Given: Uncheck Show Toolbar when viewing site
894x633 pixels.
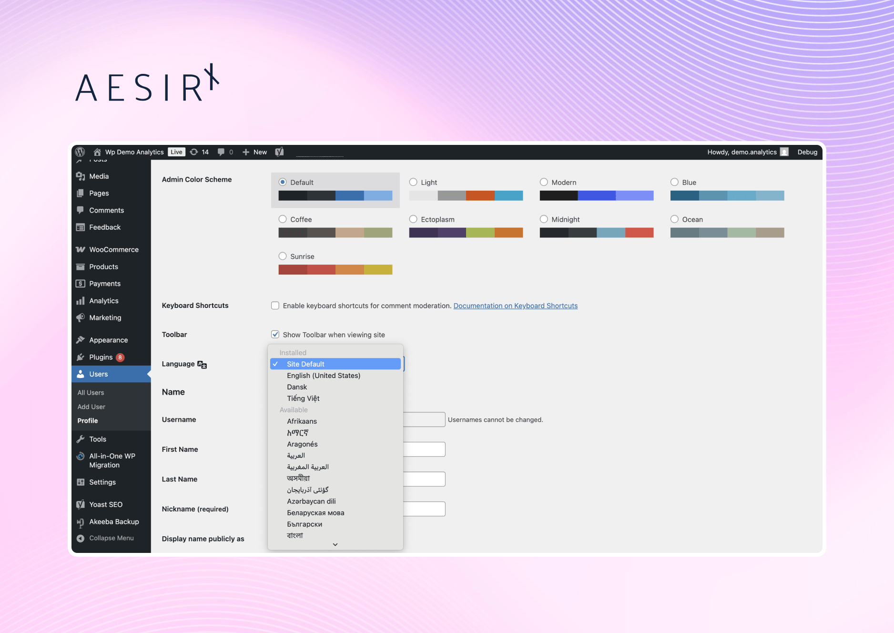Looking at the screenshot, I should 275,334.
